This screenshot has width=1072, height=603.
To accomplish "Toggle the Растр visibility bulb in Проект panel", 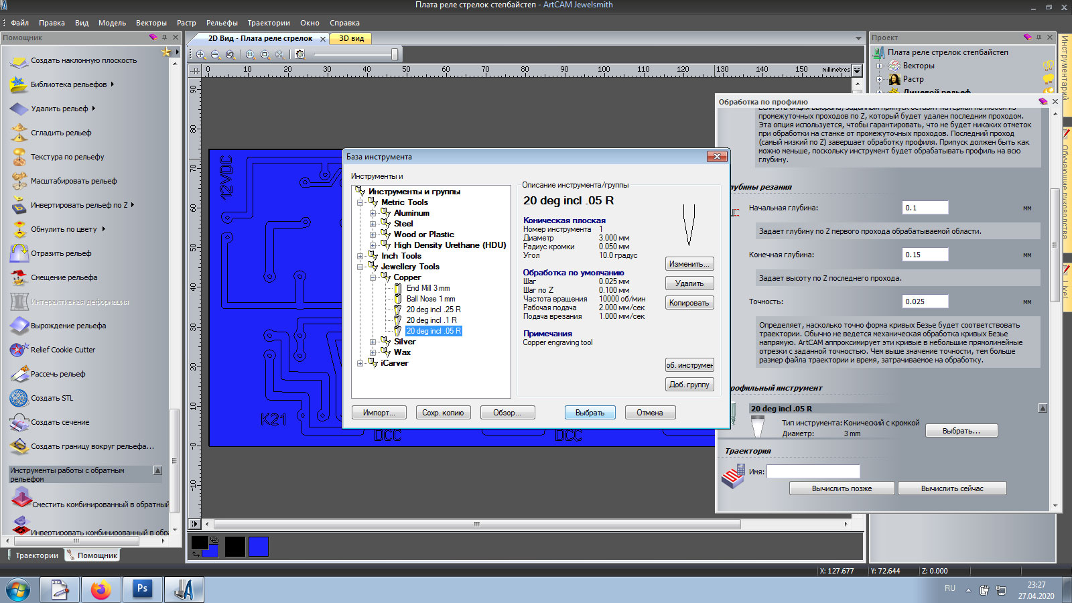I will (1048, 79).
